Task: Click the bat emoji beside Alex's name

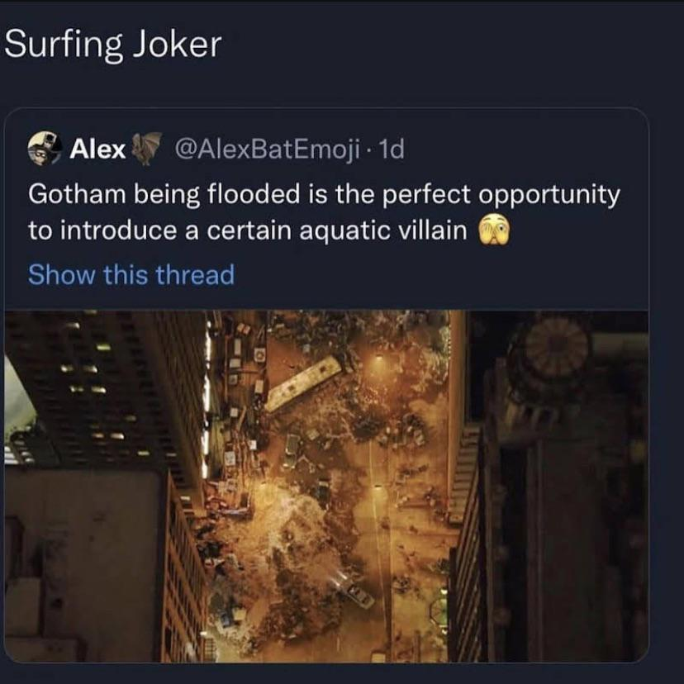Action: 147,149
